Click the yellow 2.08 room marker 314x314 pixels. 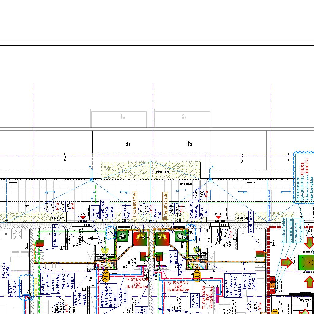(x=197, y=277)
